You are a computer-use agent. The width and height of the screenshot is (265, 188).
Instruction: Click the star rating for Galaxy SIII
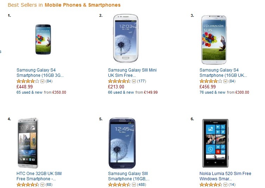coord(119,184)
